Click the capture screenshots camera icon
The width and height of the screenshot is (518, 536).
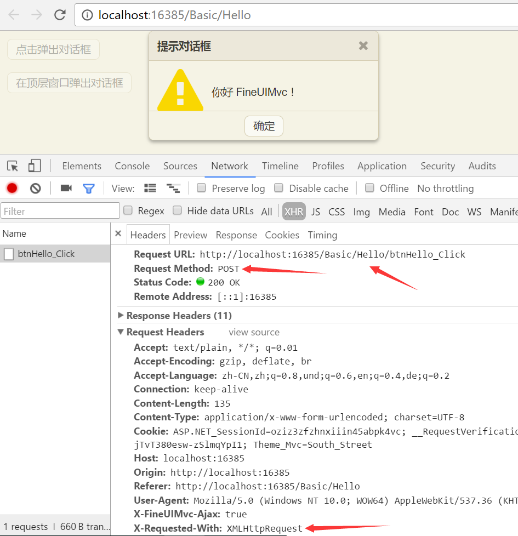(x=66, y=188)
